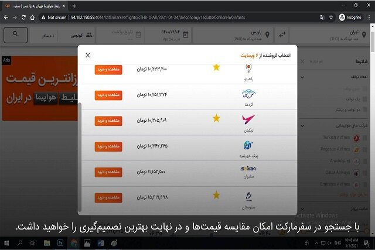Check the یک توقف stops checkbox

[x=365, y=99]
